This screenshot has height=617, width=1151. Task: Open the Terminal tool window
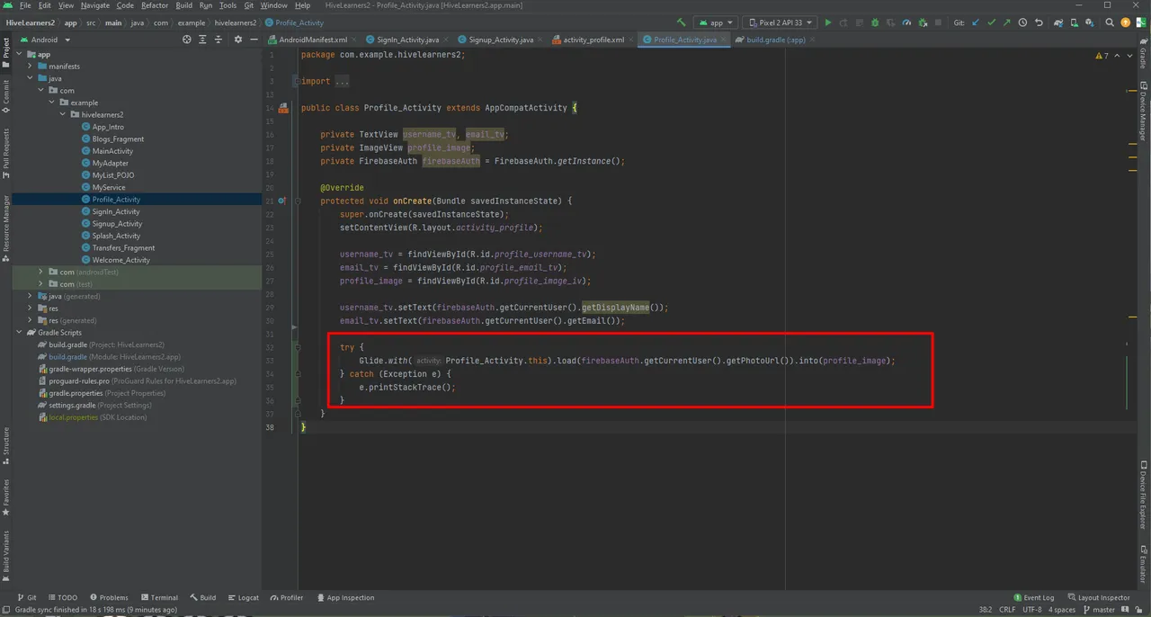point(158,597)
